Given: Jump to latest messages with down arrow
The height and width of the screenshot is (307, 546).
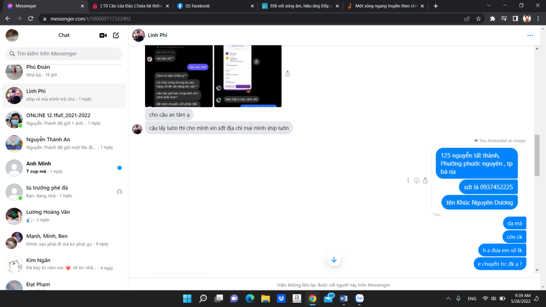Looking at the screenshot, I should click(334, 260).
